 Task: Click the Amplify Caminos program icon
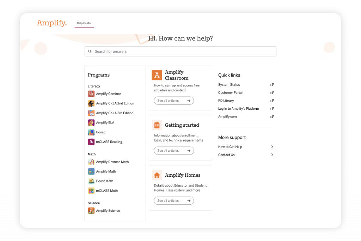click(91, 94)
